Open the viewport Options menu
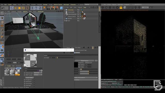This screenshot has width=165, height=93. click(x=25, y=11)
